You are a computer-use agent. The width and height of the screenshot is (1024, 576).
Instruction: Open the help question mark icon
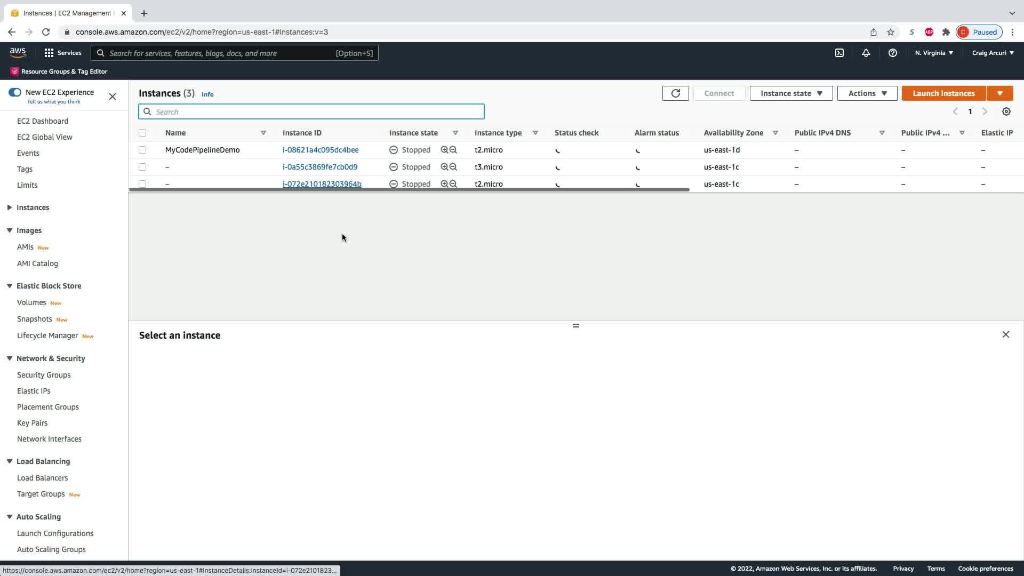pos(892,53)
